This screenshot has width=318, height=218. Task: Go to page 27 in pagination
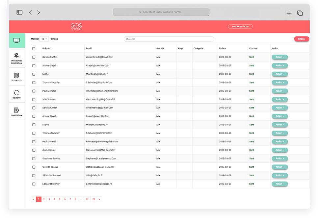pyautogui.click(x=87, y=199)
